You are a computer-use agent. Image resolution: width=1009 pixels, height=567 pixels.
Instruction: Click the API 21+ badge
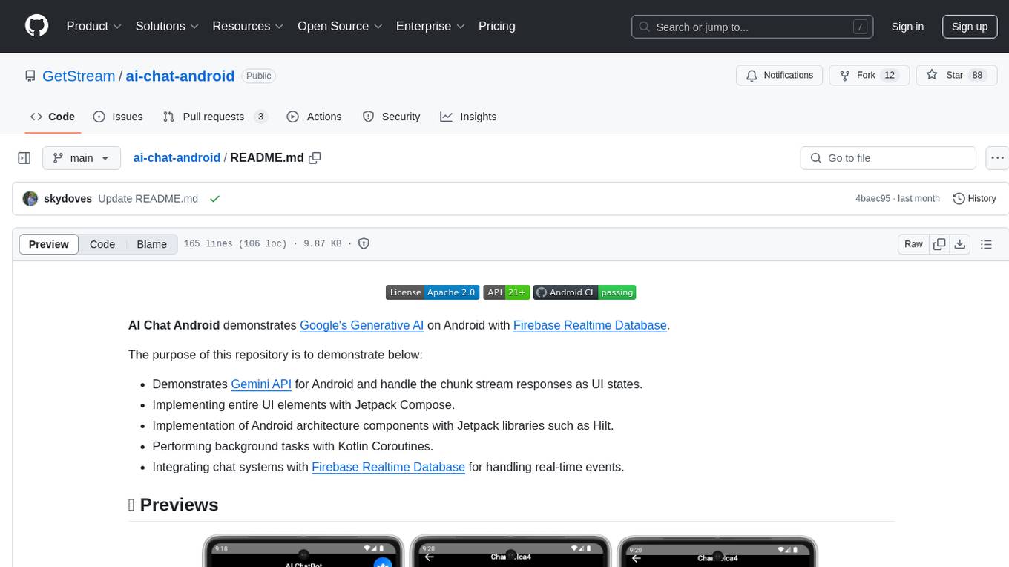coord(506,292)
